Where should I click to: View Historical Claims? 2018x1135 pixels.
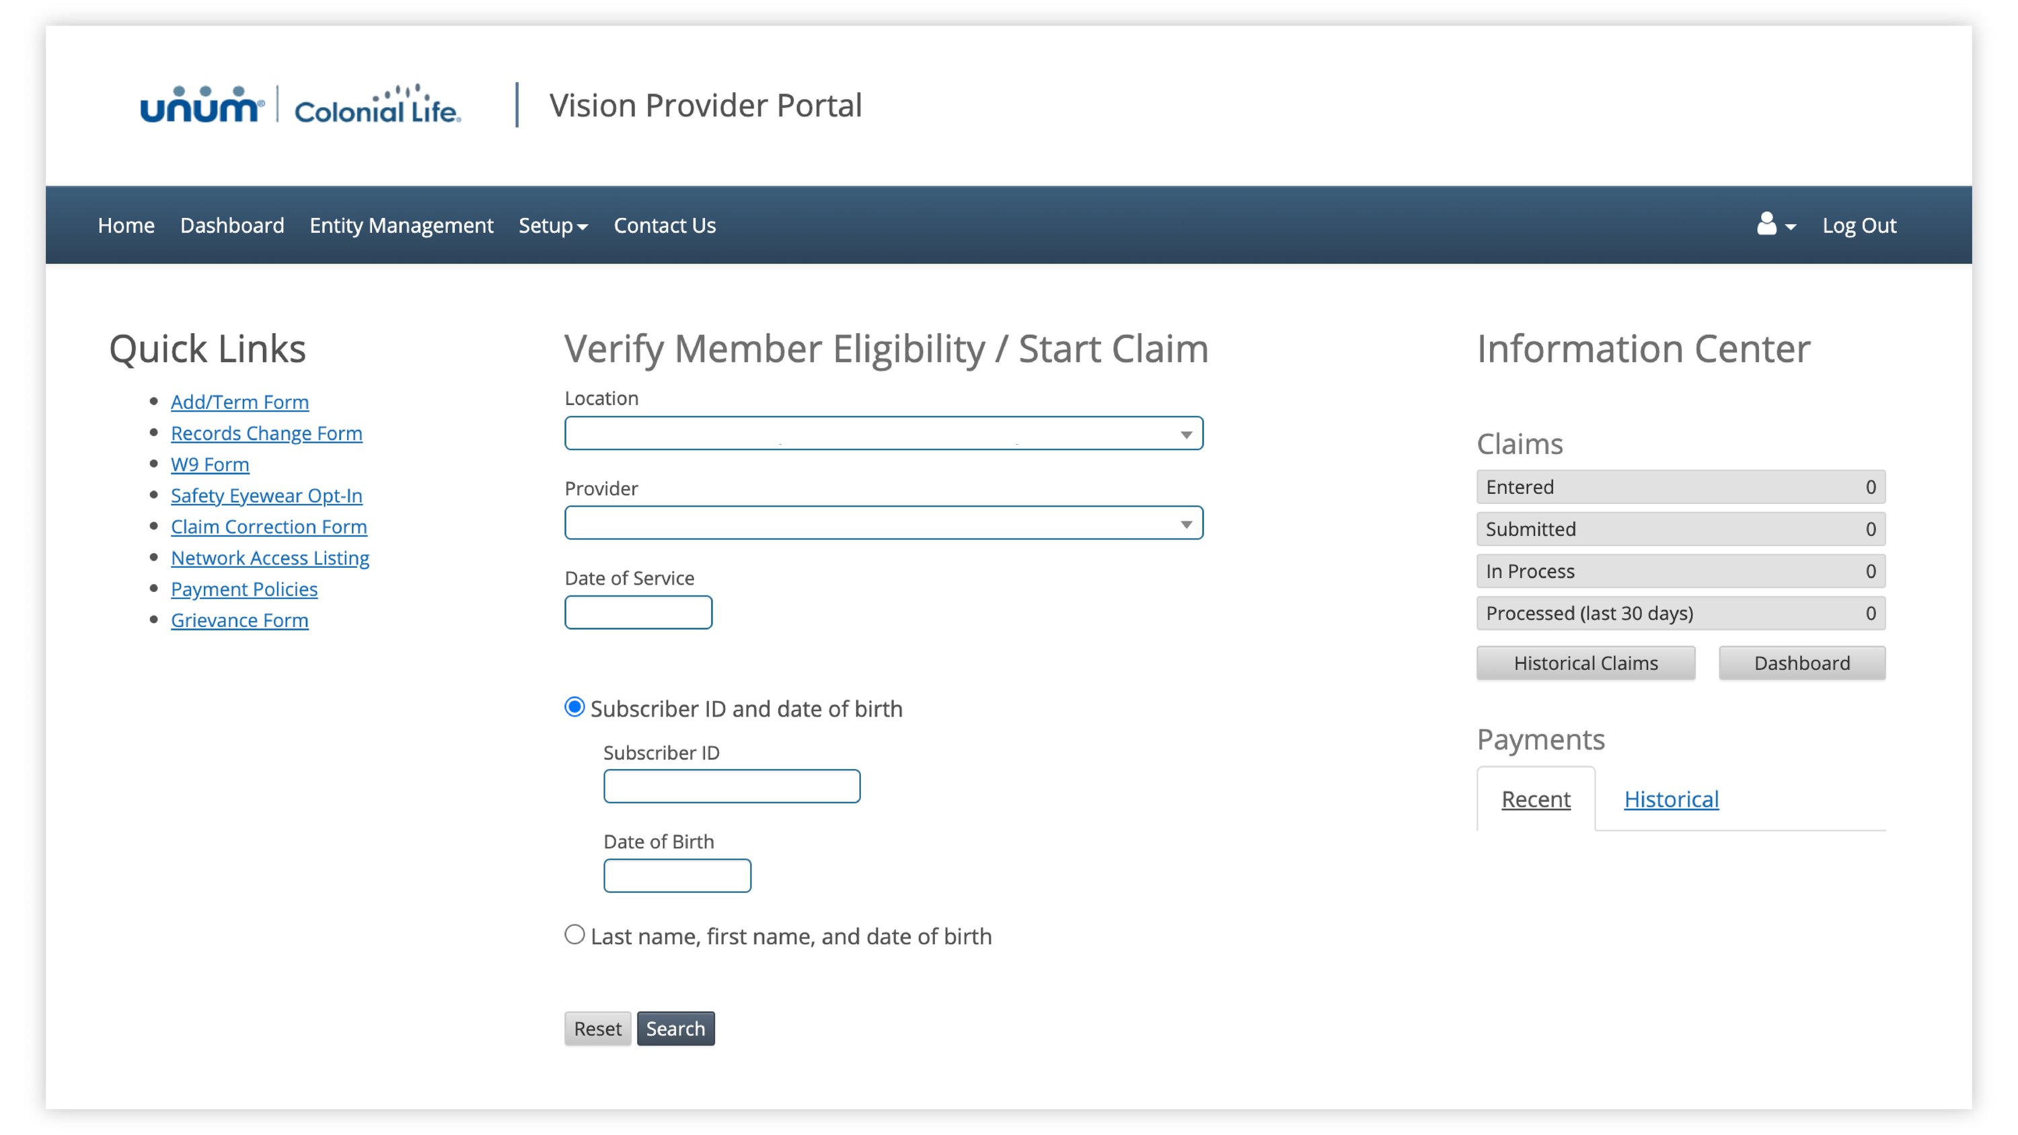coord(1585,663)
